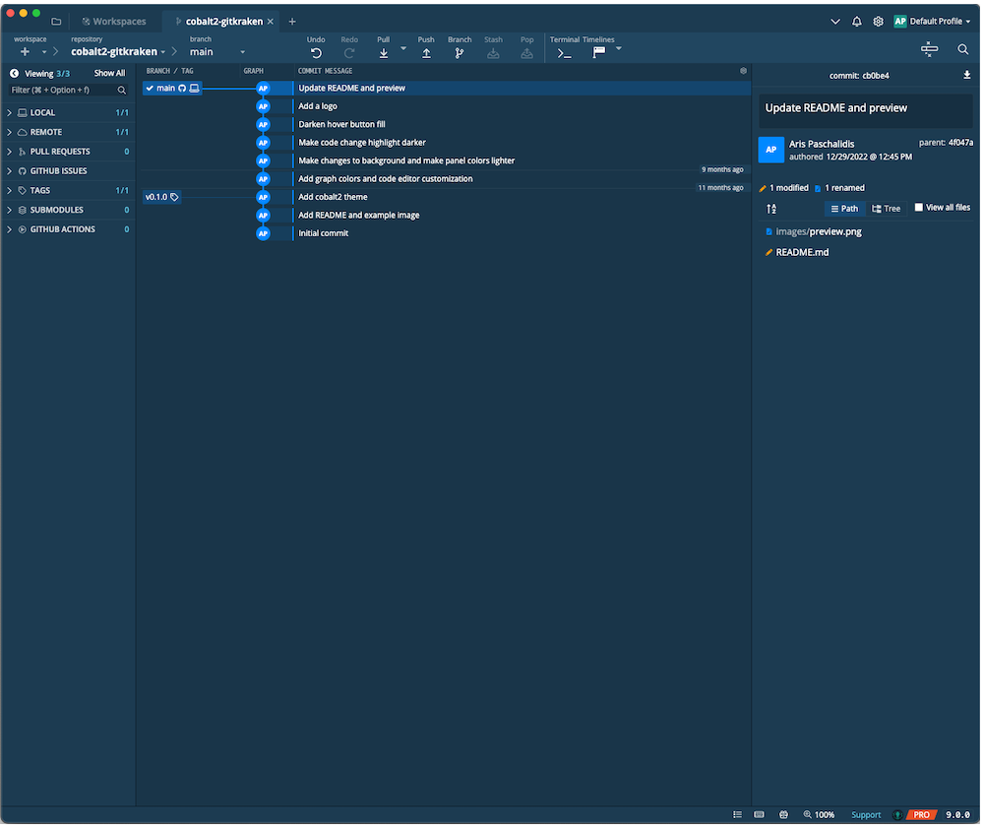Screen dimensions: 984x830
Task: Pull changes using the Pull icon
Action: tap(385, 54)
